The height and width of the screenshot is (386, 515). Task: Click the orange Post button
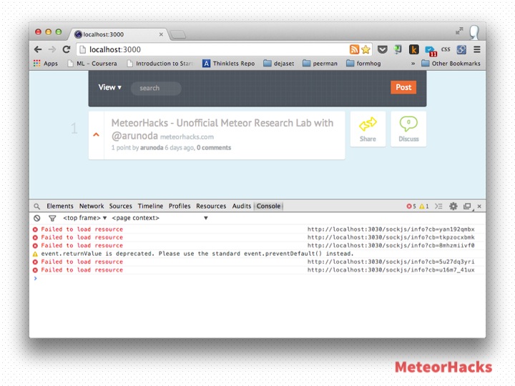pos(403,87)
